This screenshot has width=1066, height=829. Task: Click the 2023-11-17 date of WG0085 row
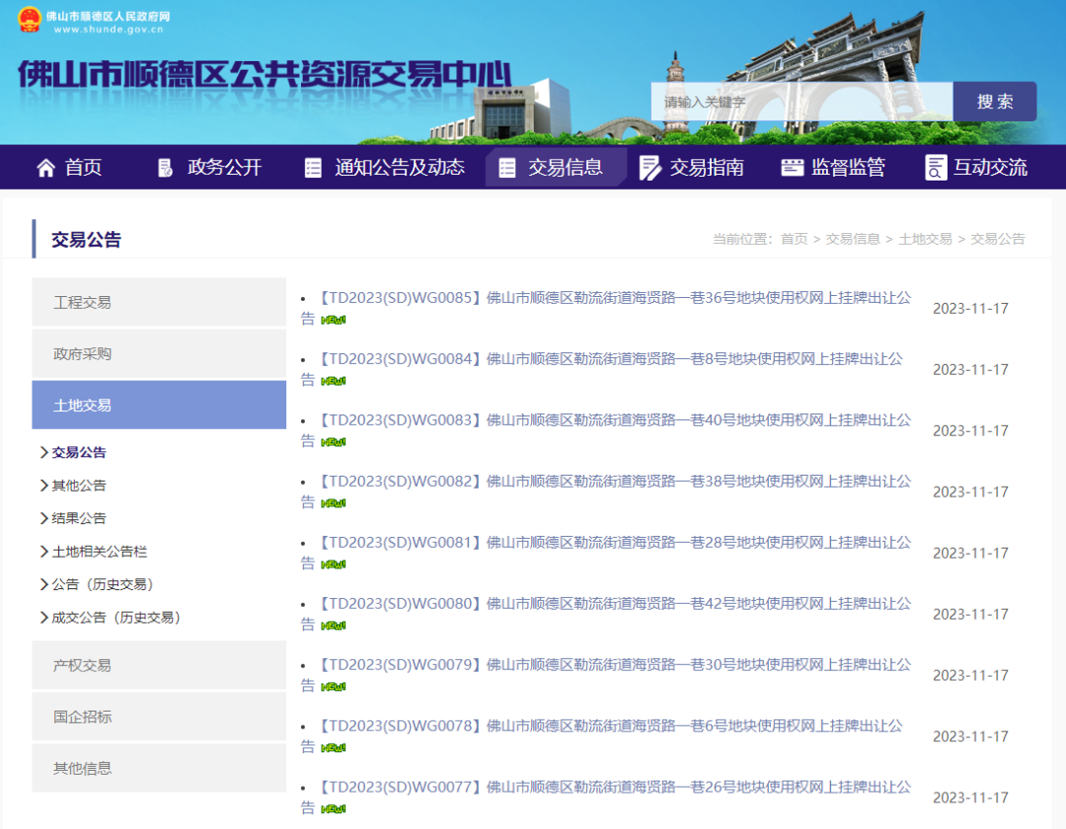click(x=970, y=309)
